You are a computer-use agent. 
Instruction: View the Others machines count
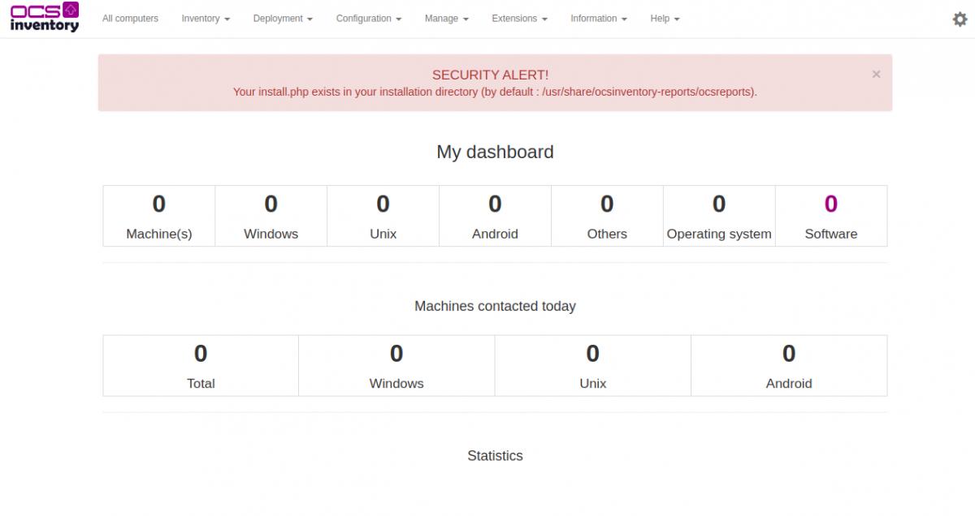(607, 214)
